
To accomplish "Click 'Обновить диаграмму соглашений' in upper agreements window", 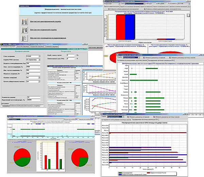I will tap(154, 58).
